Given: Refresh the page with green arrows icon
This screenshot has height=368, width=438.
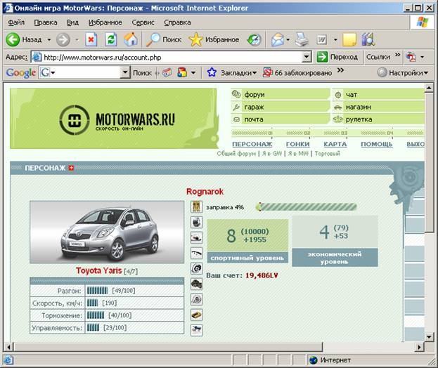Looking at the screenshot, I should pos(111,39).
